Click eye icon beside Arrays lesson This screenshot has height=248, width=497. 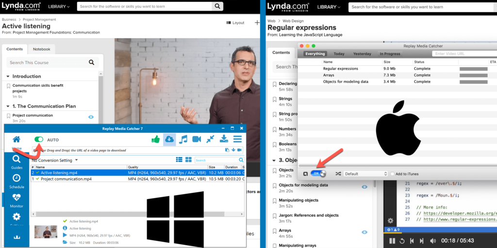(364, 232)
